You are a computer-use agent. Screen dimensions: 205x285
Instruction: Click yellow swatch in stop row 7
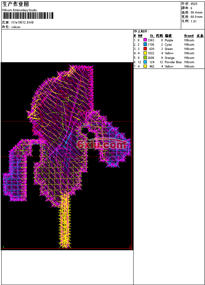tap(145, 66)
